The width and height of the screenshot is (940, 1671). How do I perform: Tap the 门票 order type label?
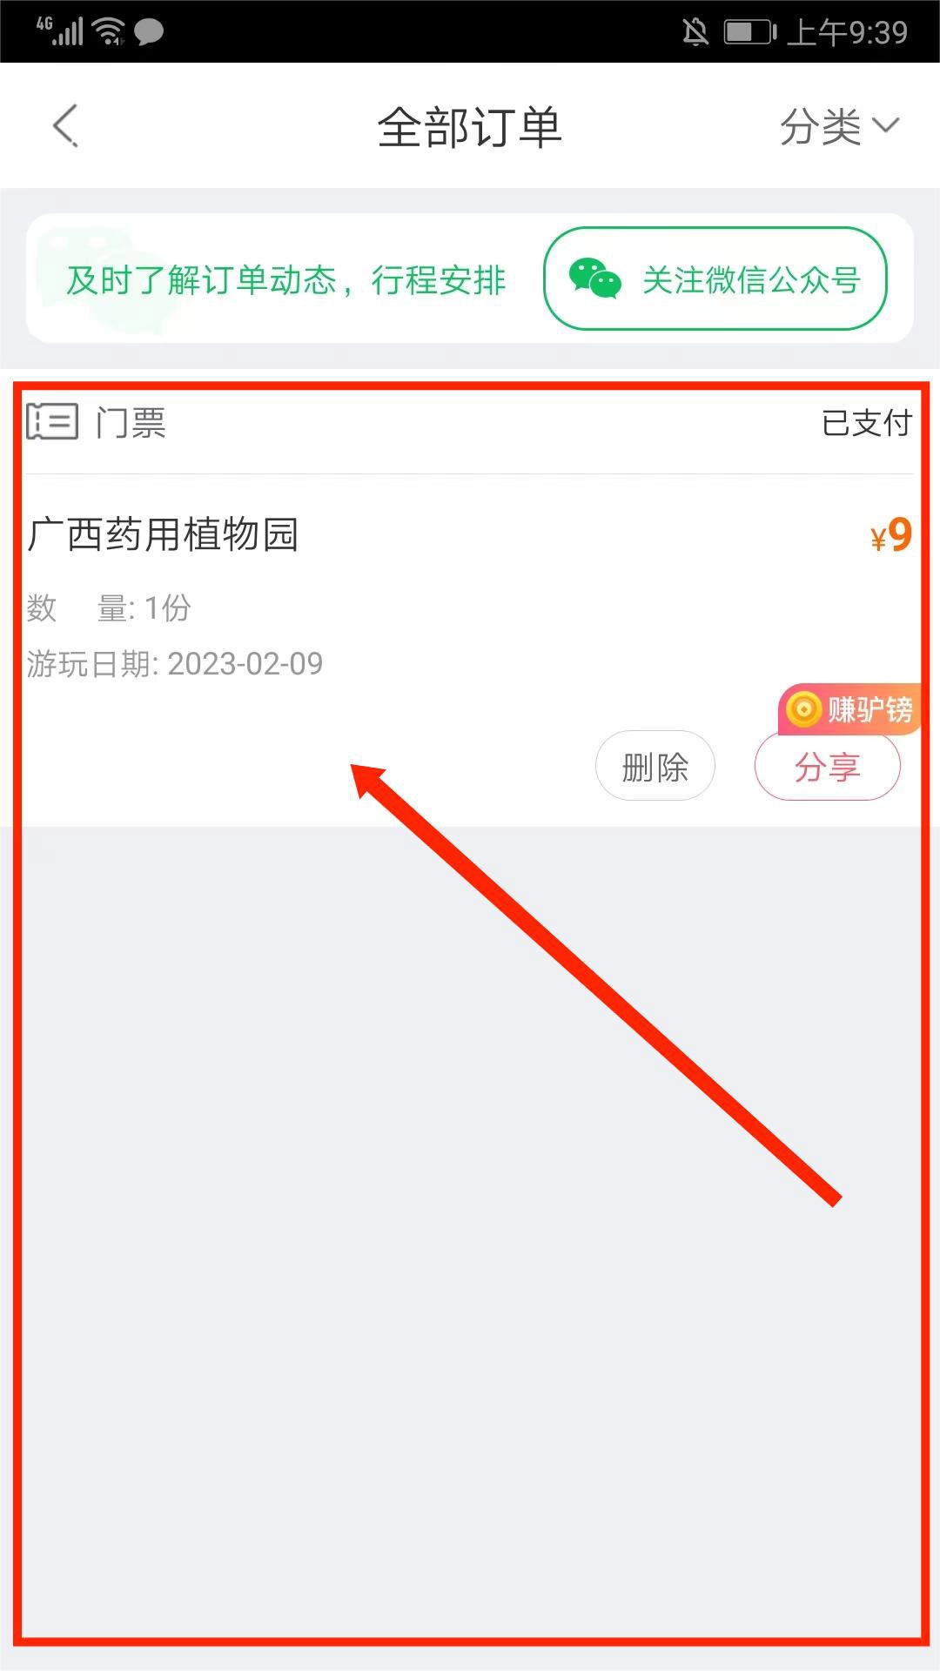131,423
